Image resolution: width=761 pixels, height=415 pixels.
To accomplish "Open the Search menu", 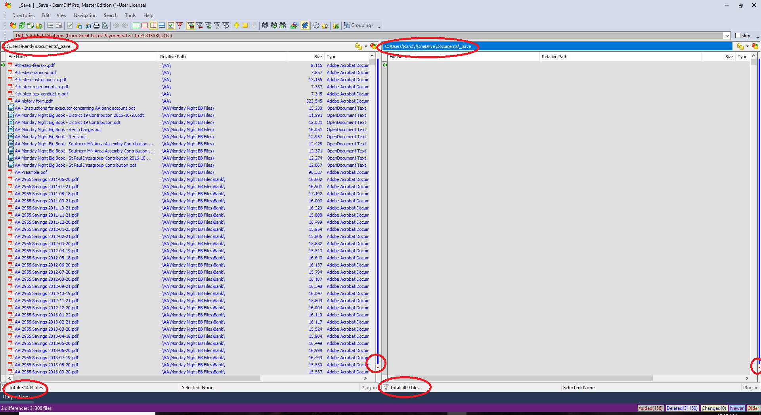I will tap(111, 15).
